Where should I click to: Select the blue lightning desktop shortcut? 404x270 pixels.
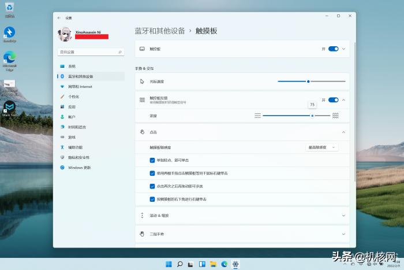[x=10, y=35]
